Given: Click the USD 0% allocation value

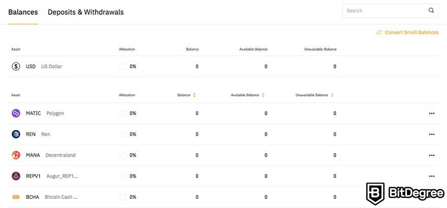Looking at the screenshot, I should 133,66.
